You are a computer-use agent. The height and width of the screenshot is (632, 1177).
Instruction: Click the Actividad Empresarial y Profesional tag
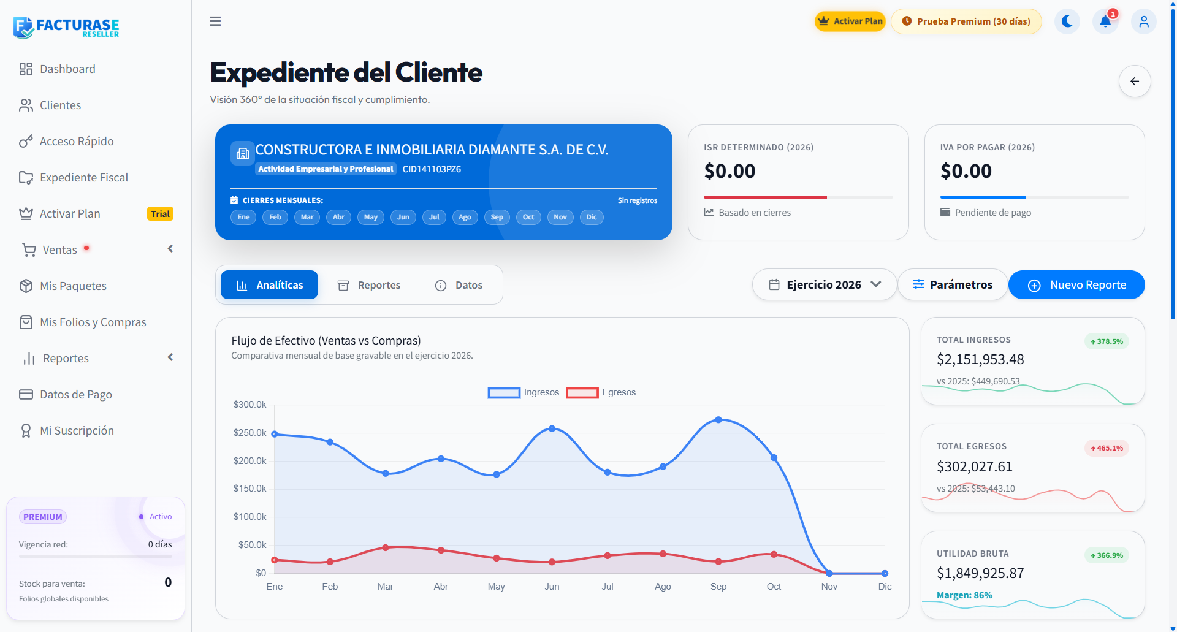coord(326,169)
